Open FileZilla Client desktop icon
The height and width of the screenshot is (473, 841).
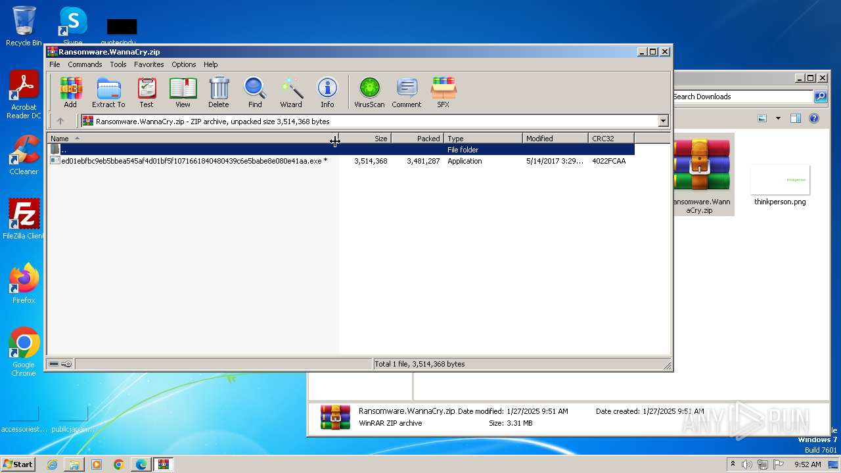click(24, 219)
